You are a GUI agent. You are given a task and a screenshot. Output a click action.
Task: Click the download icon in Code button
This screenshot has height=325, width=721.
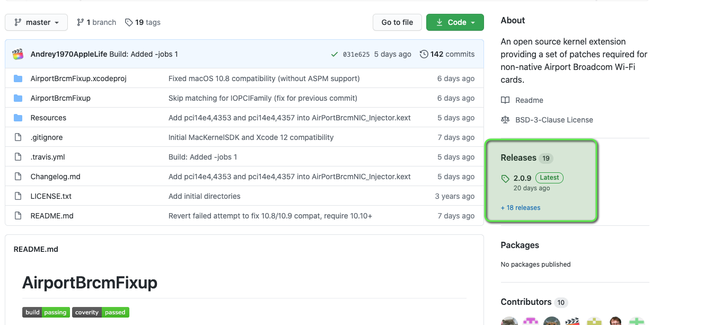click(x=439, y=22)
